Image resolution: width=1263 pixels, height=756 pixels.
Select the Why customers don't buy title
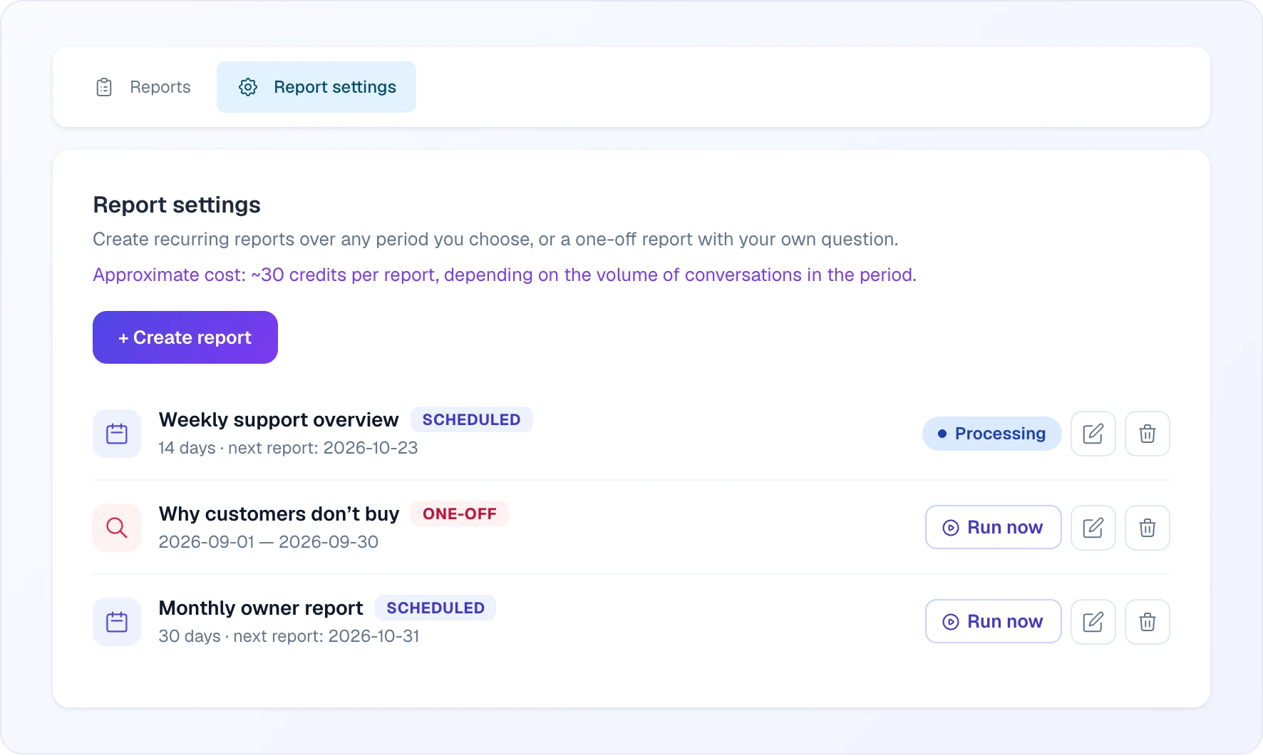tap(279, 514)
